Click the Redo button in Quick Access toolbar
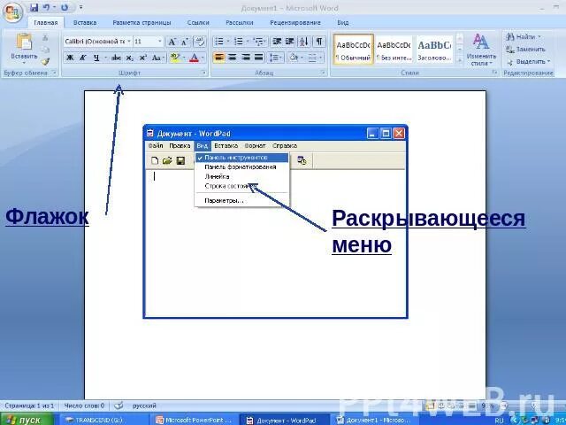This screenshot has height=425, width=566. tap(65, 7)
